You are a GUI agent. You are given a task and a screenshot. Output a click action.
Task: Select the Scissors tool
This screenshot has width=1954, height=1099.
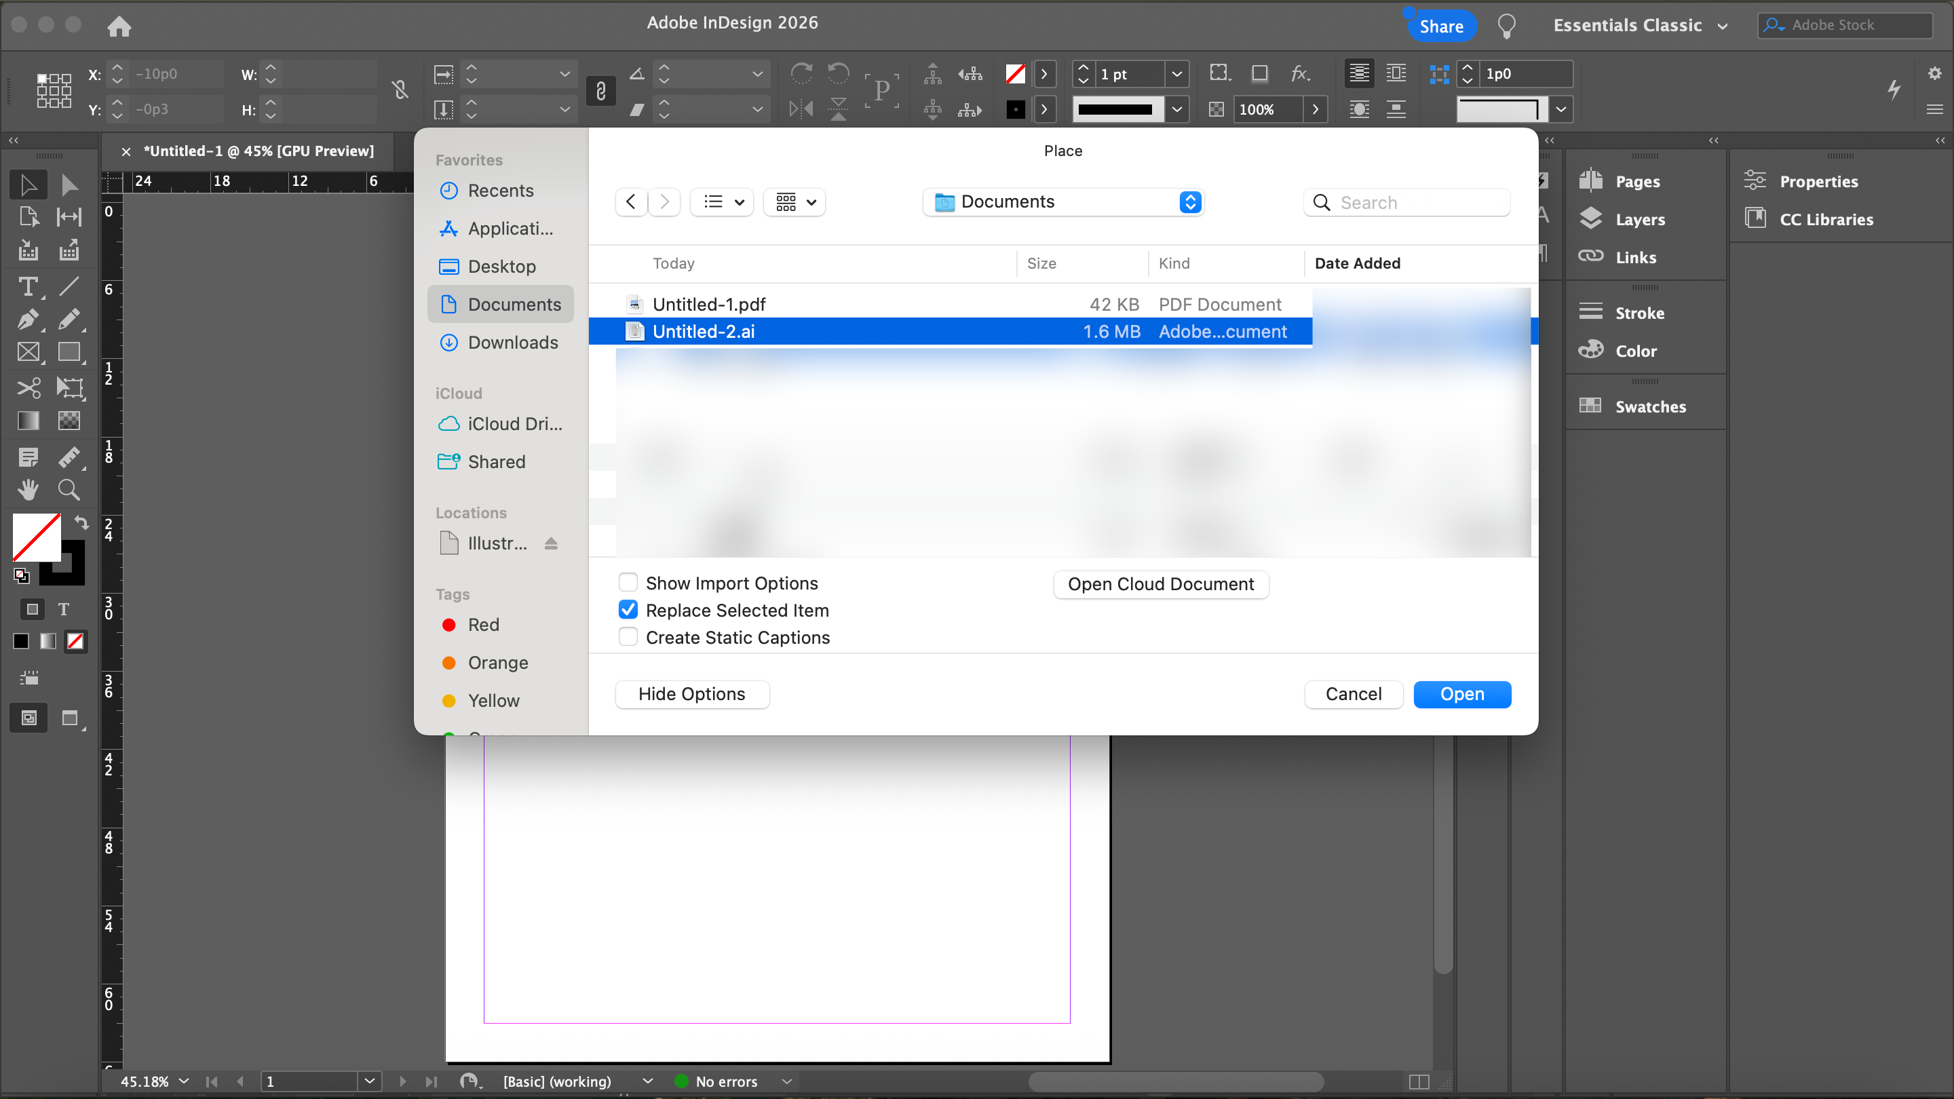[28, 388]
